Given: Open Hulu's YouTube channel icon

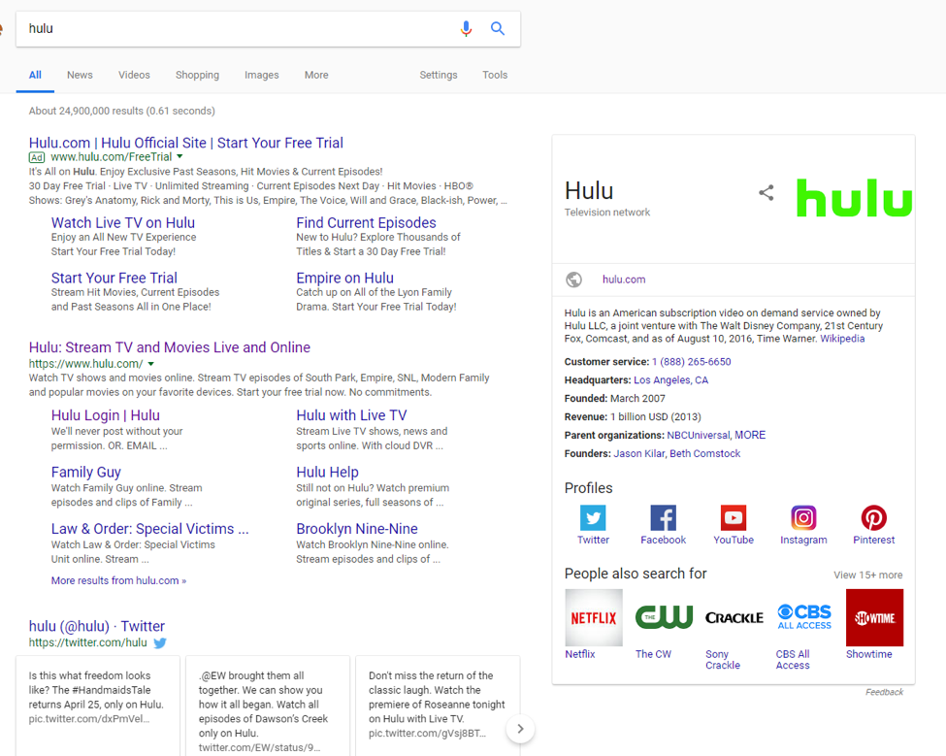Looking at the screenshot, I should [733, 517].
